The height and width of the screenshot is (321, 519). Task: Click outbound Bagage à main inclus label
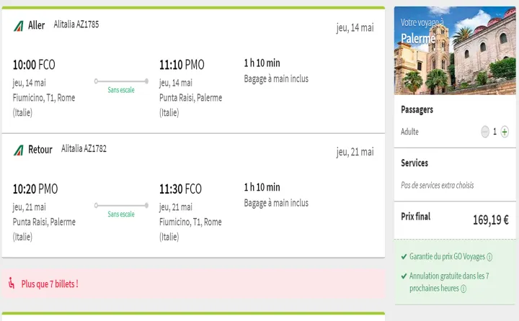point(276,78)
